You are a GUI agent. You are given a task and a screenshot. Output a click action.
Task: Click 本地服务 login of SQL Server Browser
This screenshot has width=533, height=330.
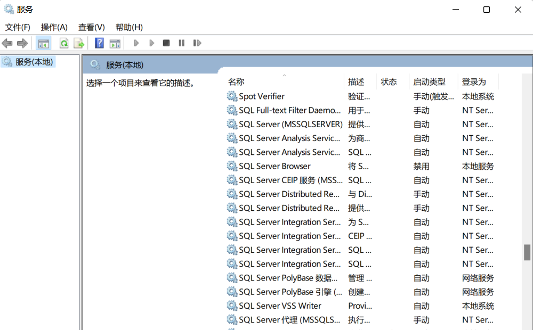coord(478,166)
